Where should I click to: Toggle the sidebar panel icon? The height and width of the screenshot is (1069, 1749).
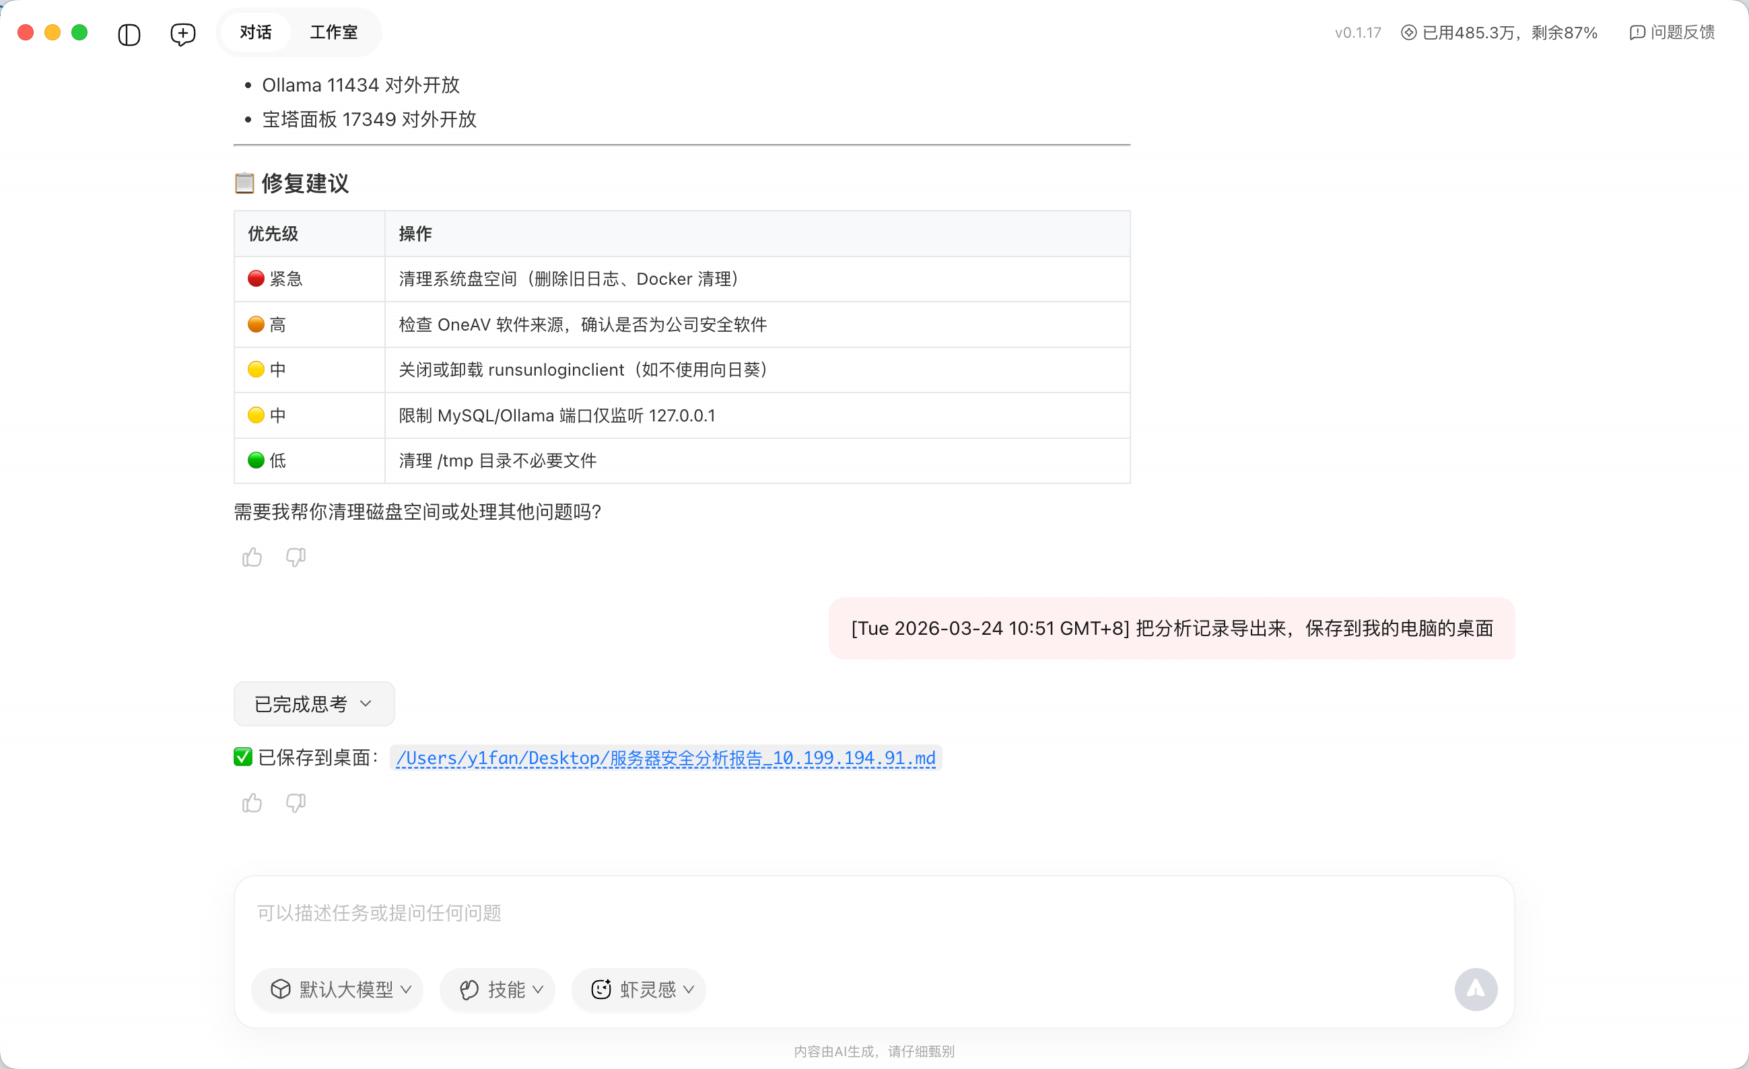[129, 34]
